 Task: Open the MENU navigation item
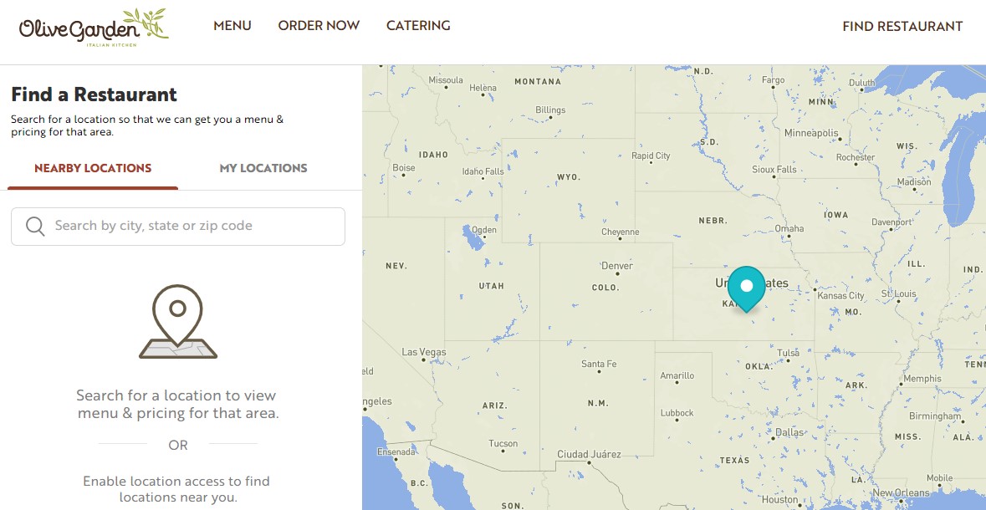pyautogui.click(x=232, y=26)
